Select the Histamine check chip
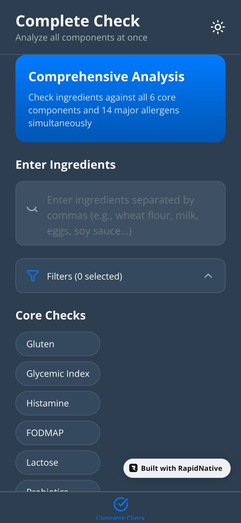Viewport: 241px width, 523px height. pyautogui.click(x=58, y=403)
